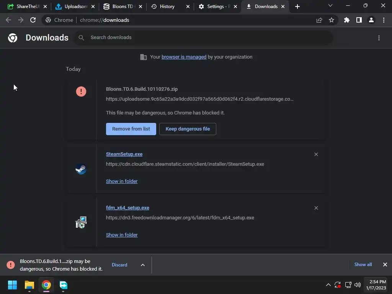The height and width of the screenshot is (294, 392).
Task: Click the Chrome logo beside Downloads title
Action: pos(13,38)
